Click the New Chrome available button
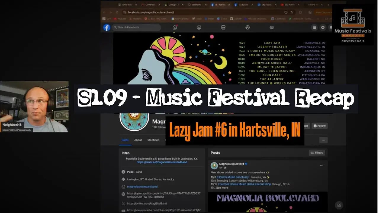This screenshot has height=213, width=379. [323, 12]
